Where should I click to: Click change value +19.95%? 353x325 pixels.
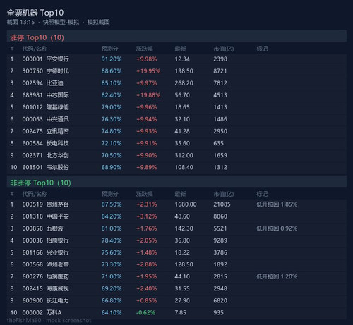tap(148, 71)
